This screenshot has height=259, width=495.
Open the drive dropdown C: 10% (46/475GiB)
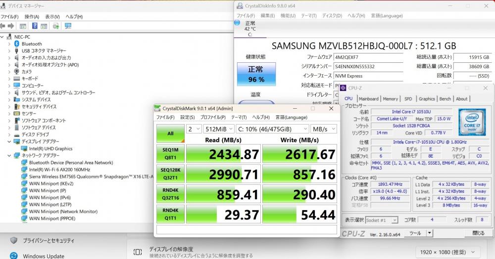pos(272,129)
